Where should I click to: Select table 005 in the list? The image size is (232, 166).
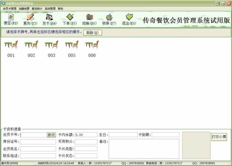[72, 45]
